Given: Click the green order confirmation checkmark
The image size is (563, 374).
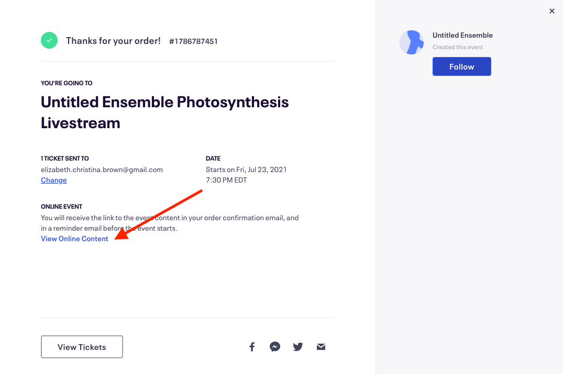Looking at the screenshot, I should (x=49, y=40).
